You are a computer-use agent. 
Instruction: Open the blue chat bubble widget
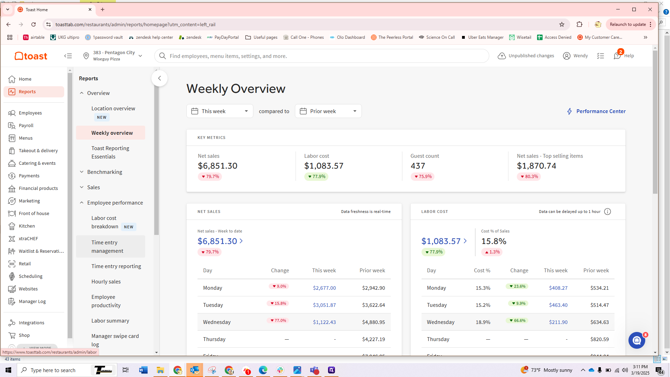pos(637,340)
